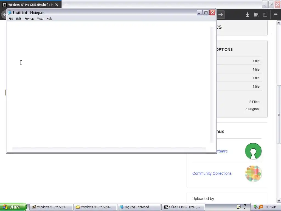Restore down the browser window
281x211 pixels.
271,4
